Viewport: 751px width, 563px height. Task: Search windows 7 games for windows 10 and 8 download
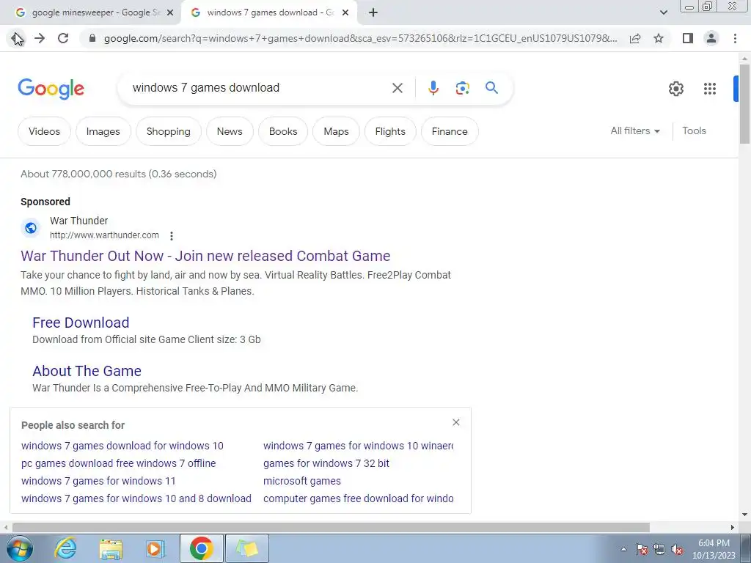pos(136,498)
